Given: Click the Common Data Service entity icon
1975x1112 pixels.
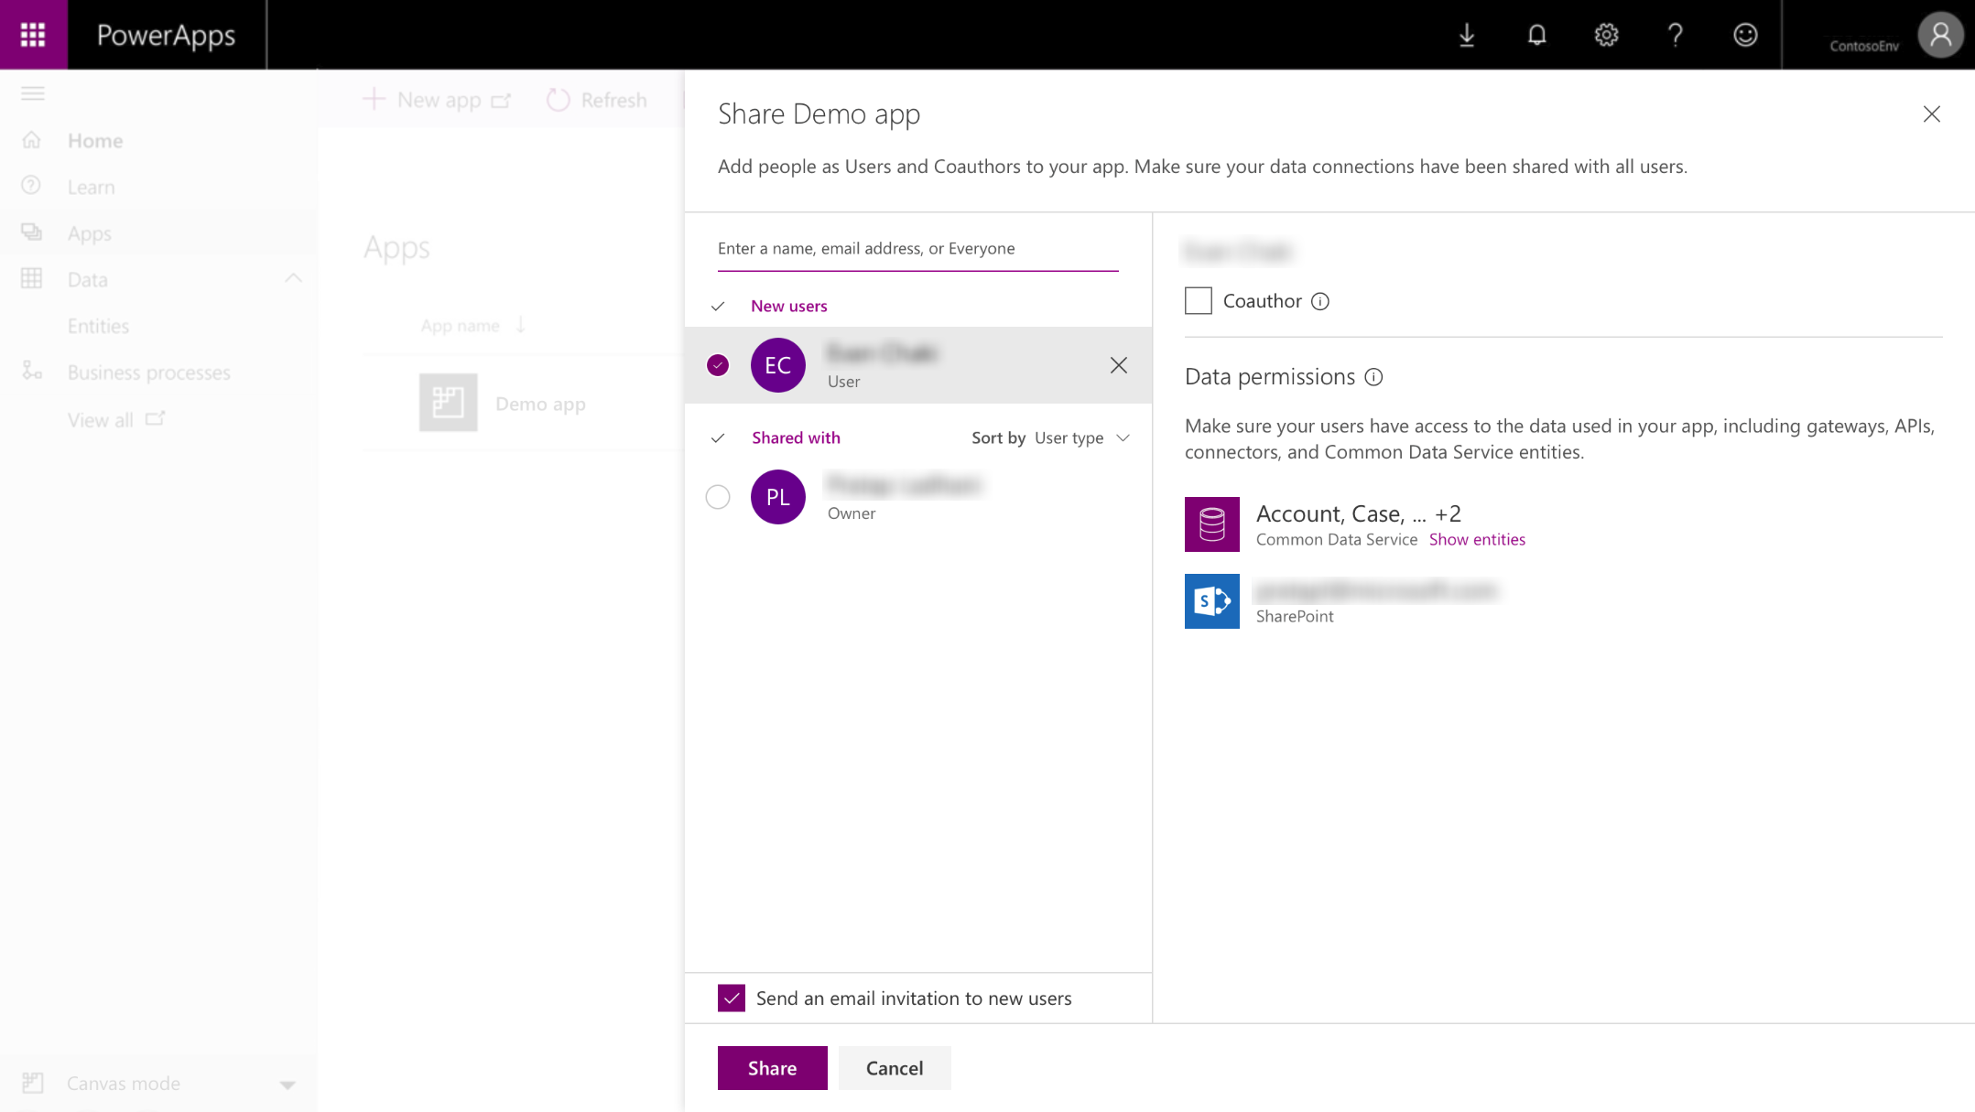Looking at the screenshot, I should pyautogui.click(x=1211, y=524).
